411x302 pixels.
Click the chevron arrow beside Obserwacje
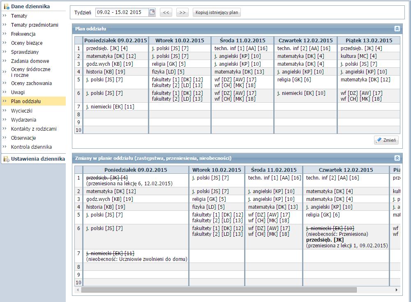pos(5,138)
